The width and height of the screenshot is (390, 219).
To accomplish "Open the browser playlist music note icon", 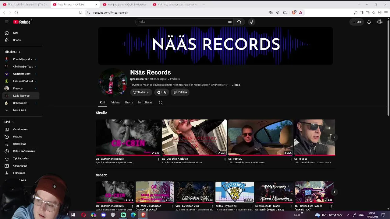I will [x=356, y=12].
